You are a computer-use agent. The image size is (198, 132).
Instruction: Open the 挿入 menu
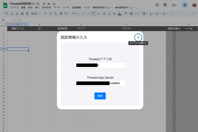(37, 8)
